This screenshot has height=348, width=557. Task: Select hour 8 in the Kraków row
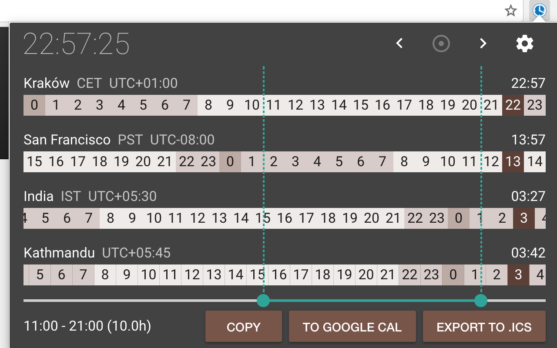[x=208, y=105]
